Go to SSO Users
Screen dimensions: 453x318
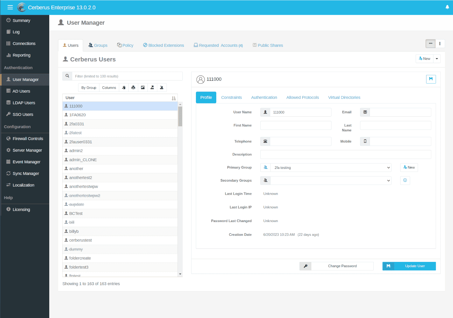(x=23, y=115)
